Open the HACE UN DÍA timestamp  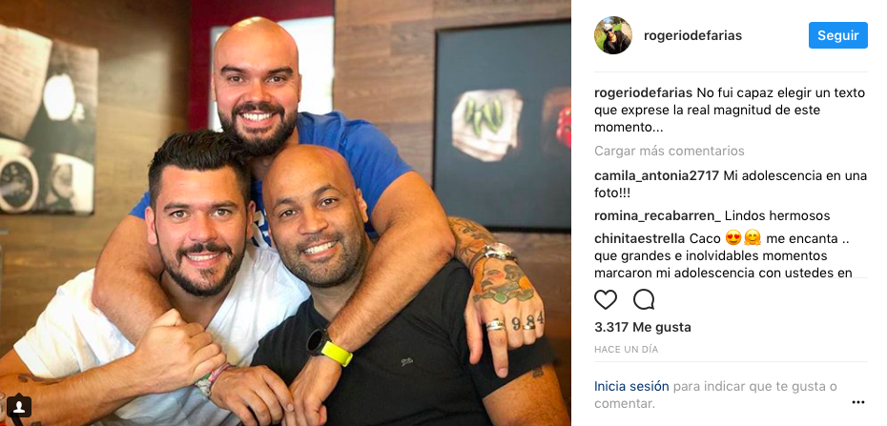627,349
